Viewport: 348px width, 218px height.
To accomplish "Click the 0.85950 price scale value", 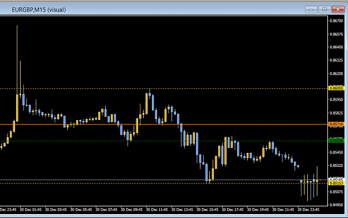I will [x=336, y=100].
